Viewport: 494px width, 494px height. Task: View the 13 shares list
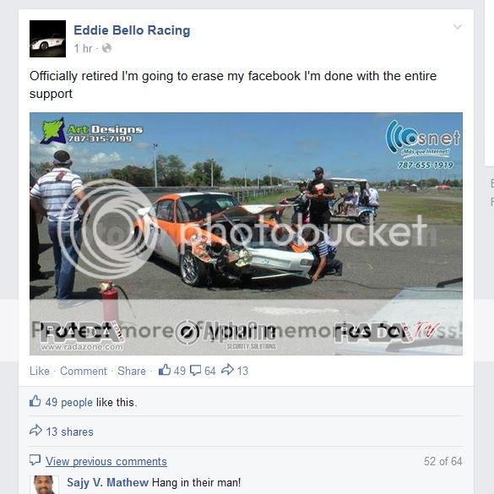69,432
